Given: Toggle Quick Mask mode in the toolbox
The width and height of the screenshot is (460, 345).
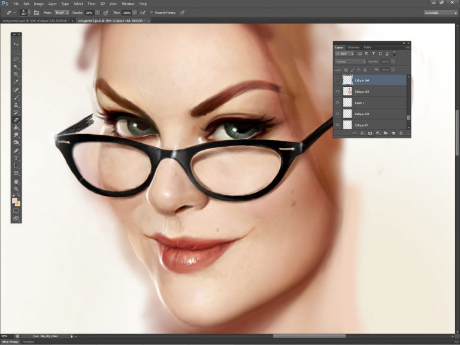Looking at the screenshot, I should (16, 211).
